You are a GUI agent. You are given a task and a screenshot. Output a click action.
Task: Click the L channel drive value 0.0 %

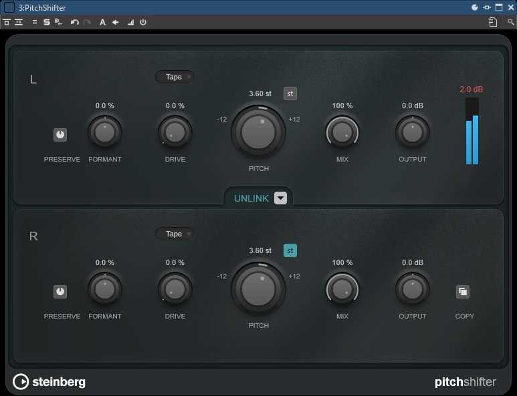[x=175, y=106]
